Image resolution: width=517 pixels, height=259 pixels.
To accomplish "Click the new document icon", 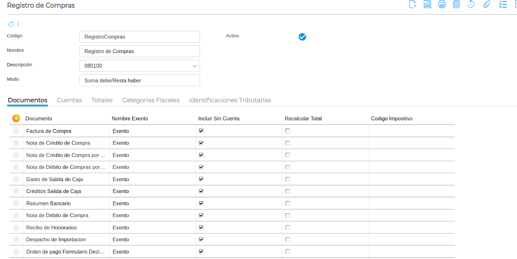I will pos(413,5).
